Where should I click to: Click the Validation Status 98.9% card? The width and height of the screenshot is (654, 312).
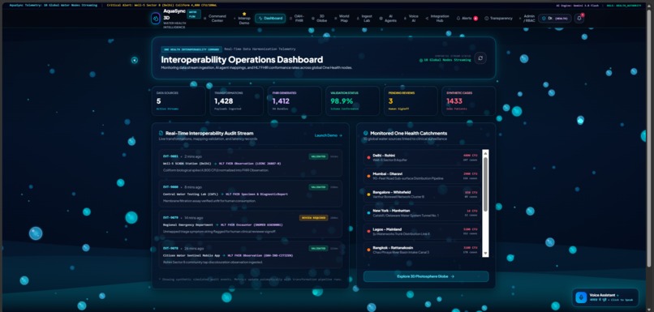pos(352,100)
